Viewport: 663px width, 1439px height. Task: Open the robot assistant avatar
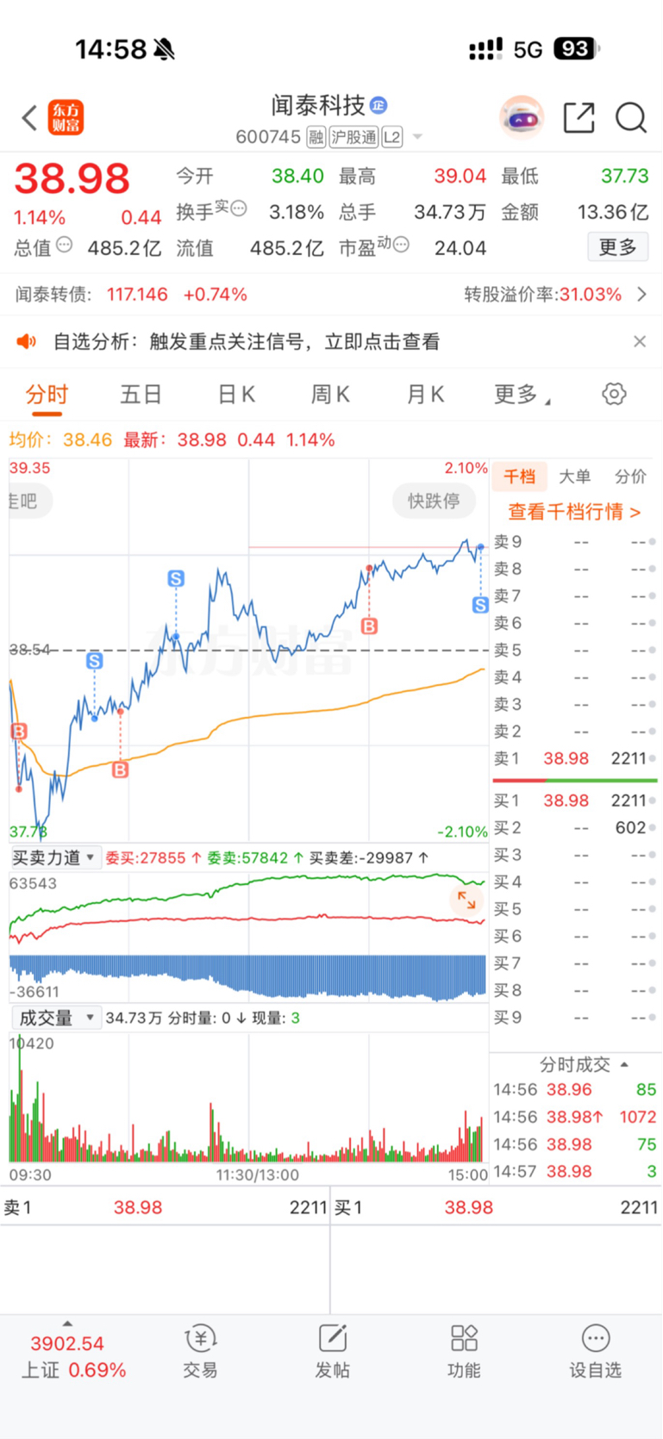pos(522,117)
